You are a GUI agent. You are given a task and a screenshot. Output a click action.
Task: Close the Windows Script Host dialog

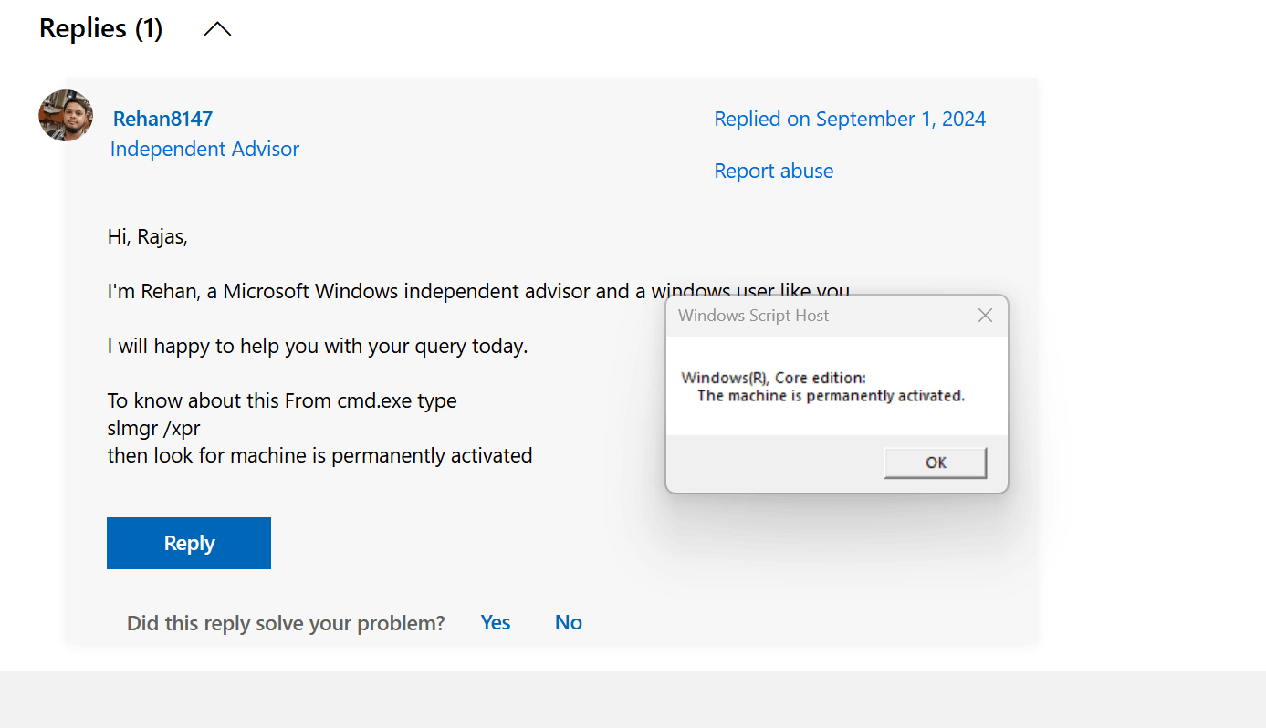point(985,315)
